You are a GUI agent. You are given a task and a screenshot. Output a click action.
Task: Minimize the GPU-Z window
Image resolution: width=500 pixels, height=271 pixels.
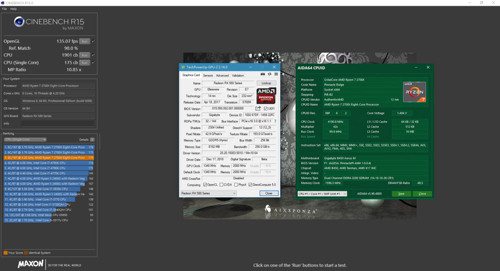coord(250,67)
